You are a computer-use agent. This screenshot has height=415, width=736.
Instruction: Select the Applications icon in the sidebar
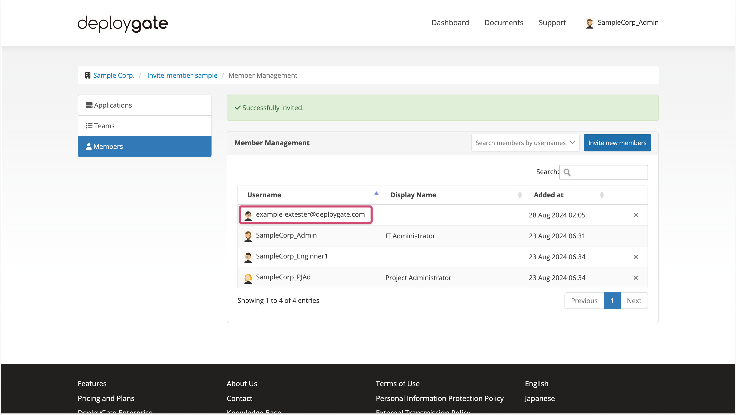[89, 105]
